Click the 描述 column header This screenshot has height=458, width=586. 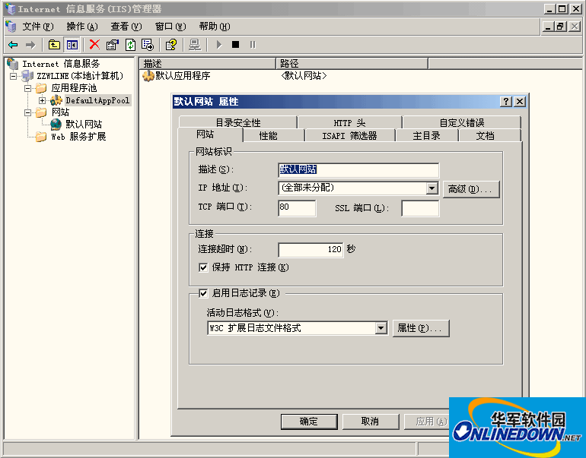point(208,63)
